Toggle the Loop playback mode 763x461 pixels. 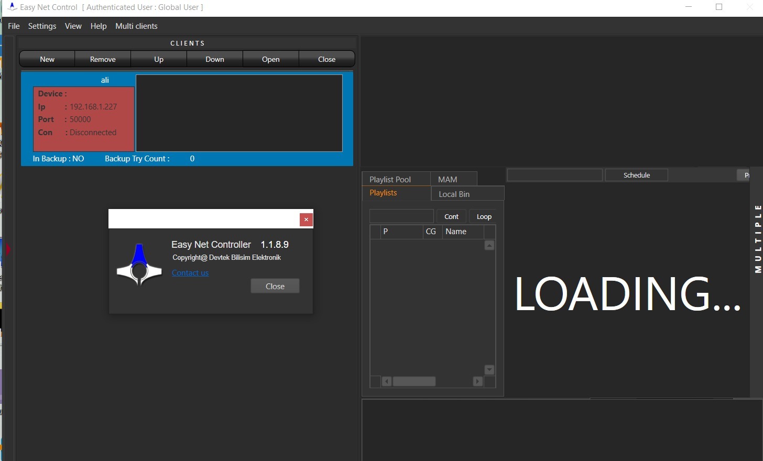click(484, 216)
